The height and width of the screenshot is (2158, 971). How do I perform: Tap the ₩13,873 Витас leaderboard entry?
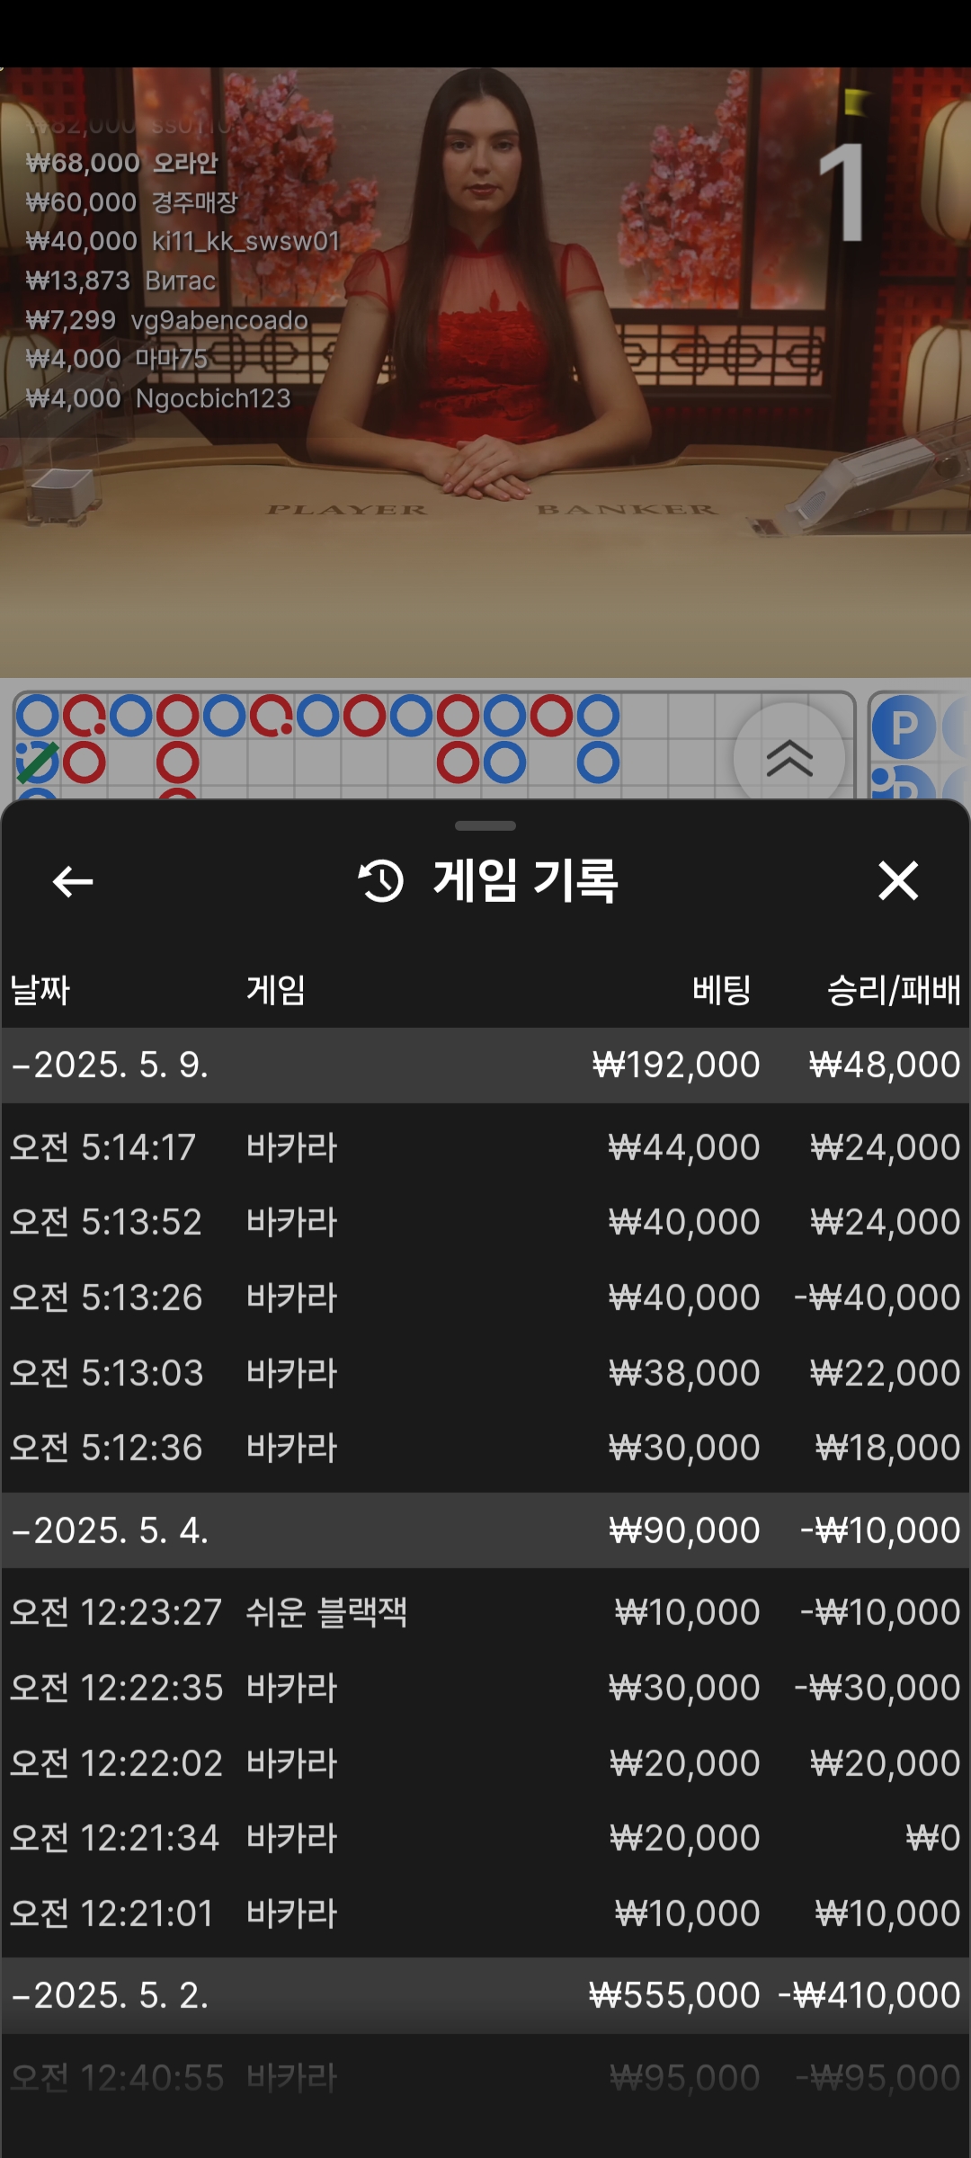pos(120,281)
